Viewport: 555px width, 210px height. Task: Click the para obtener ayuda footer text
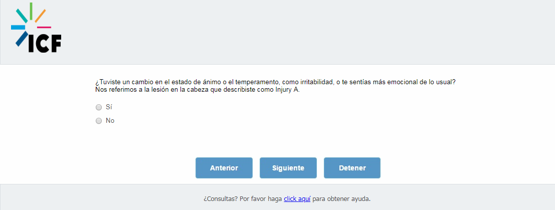(x=341, y=198)
